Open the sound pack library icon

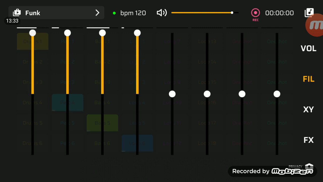(x=17, y=13)
